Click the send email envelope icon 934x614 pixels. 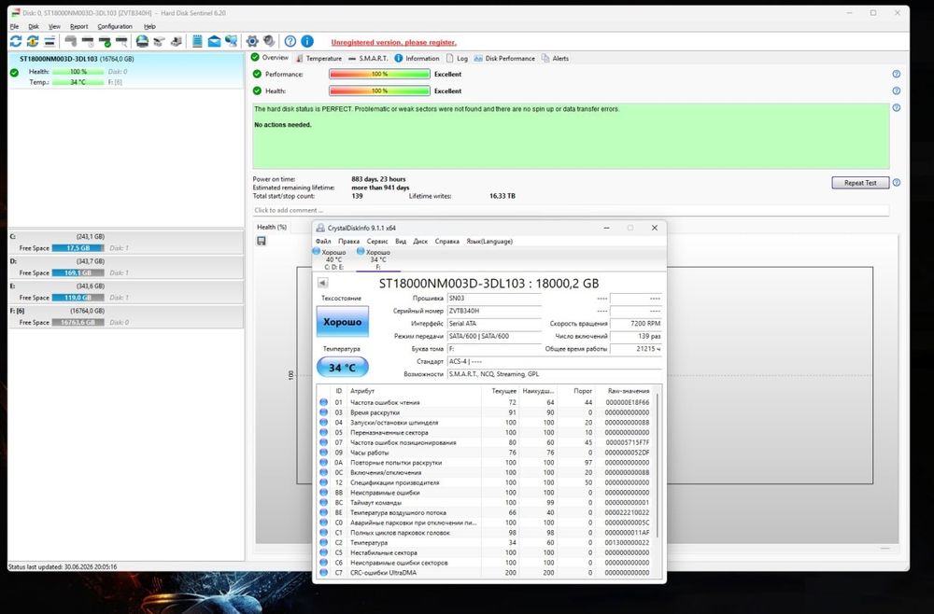215,41
